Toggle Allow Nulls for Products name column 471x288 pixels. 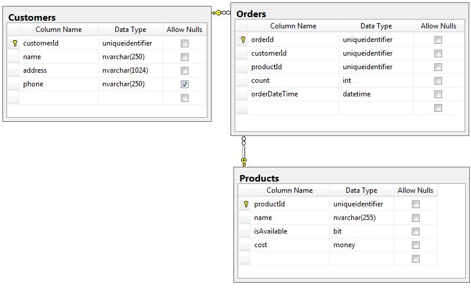[x=415, y=218]
